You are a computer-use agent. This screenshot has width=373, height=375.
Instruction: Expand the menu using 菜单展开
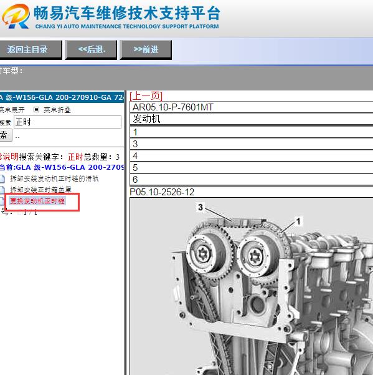pos(12,110)
